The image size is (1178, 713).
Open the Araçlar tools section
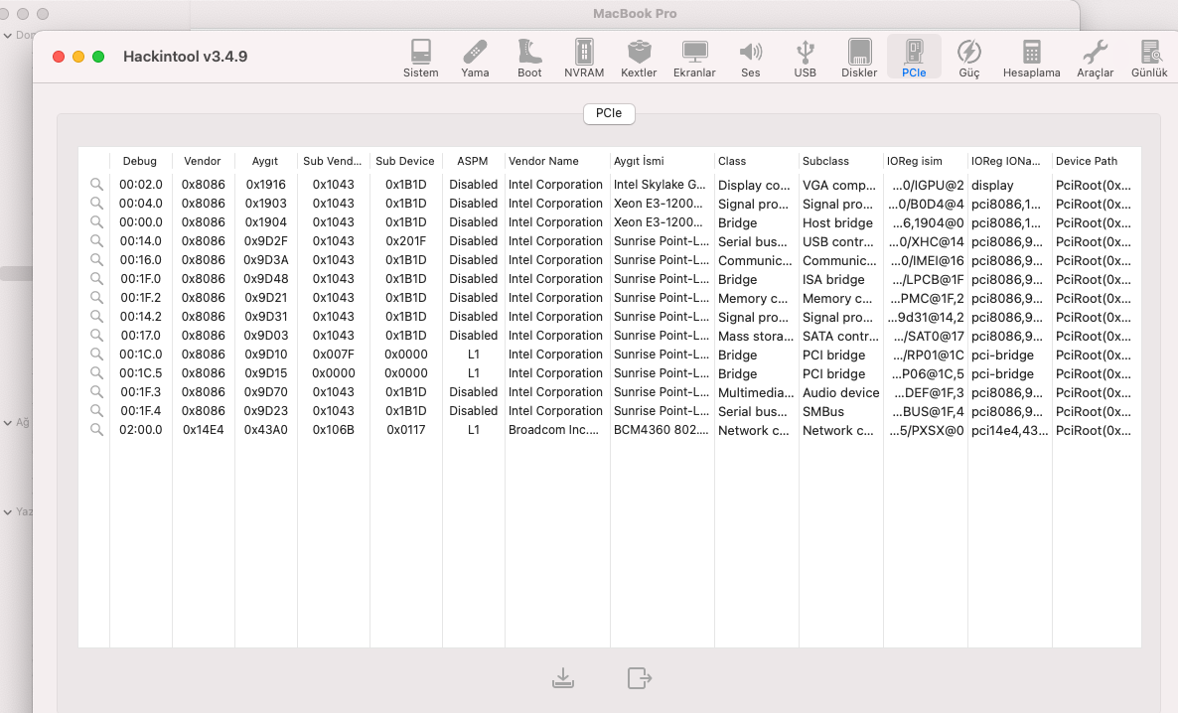[x=1095, y=58]
